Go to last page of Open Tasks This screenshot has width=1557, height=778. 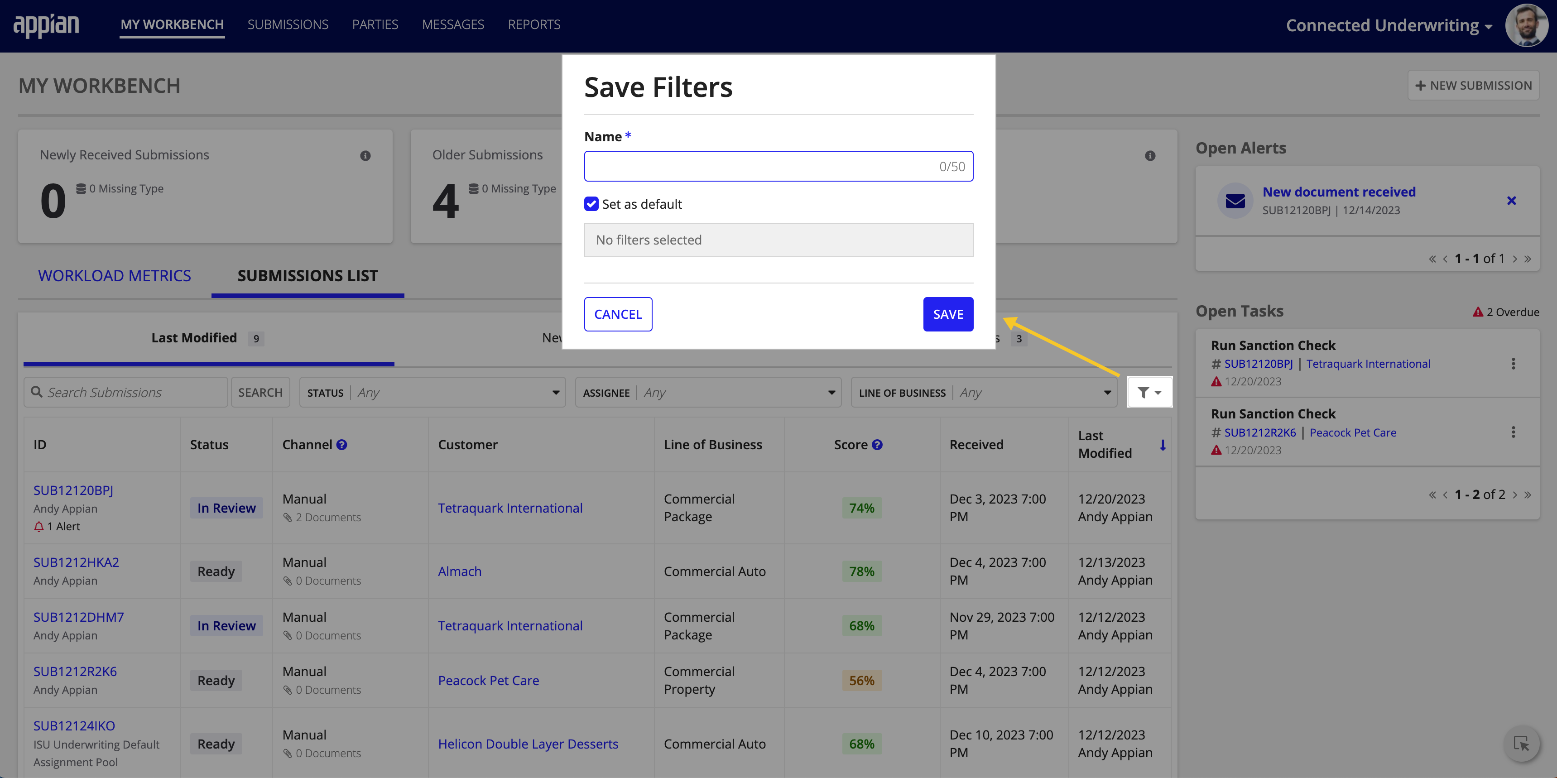1528,495
